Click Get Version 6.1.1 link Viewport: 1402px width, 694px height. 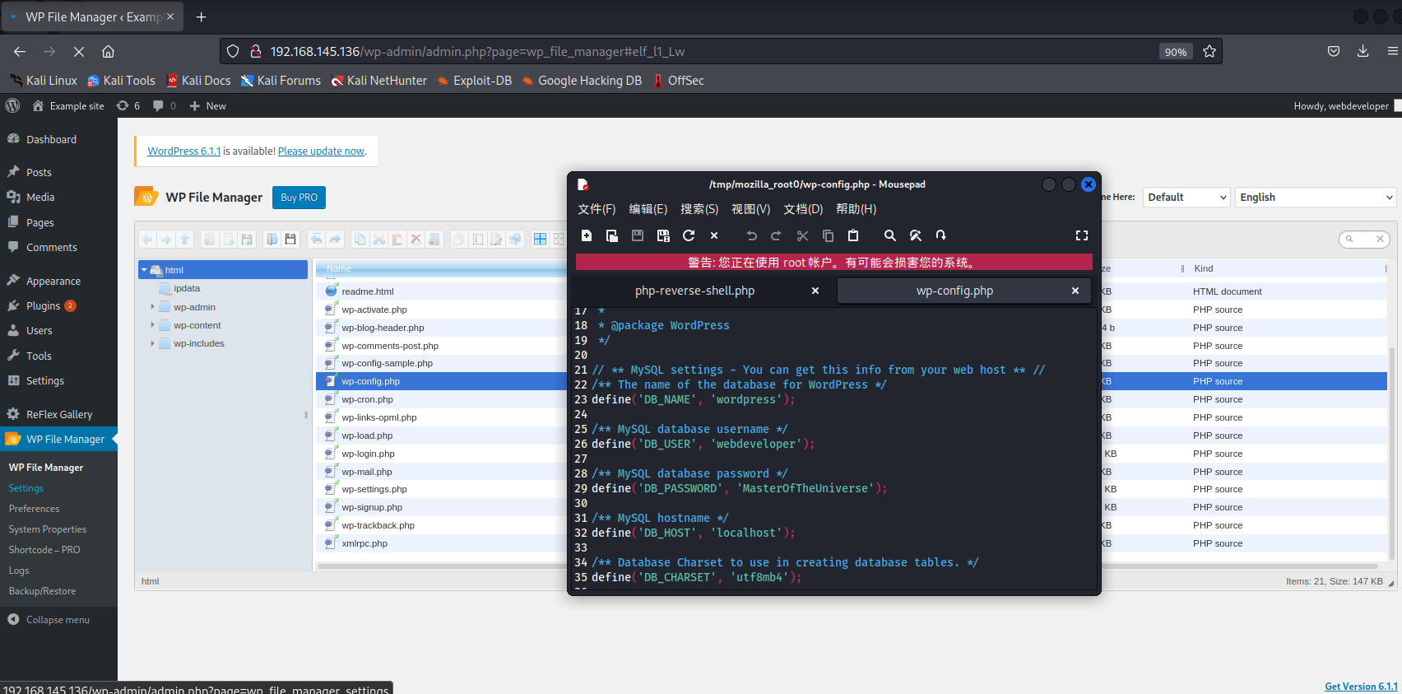(x=1361, y=687)
